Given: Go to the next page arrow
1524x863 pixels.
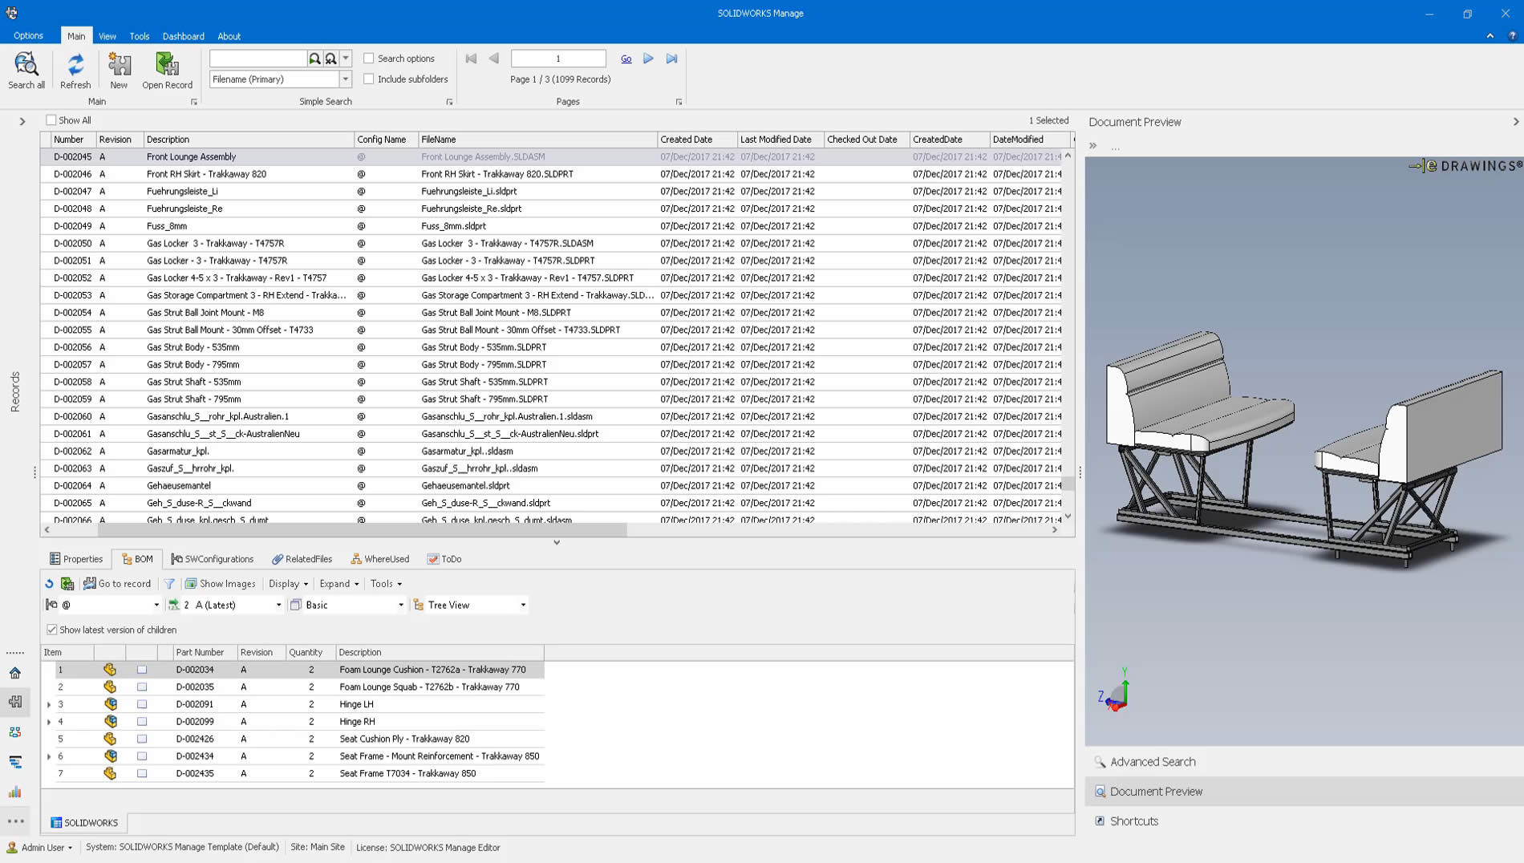Looking at the screenshot, I should tap(648, 59).
